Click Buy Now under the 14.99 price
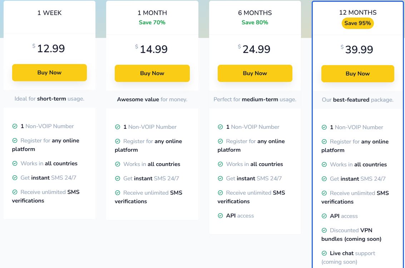The height and width of the screenshot is (268, 405). [152, 73]
